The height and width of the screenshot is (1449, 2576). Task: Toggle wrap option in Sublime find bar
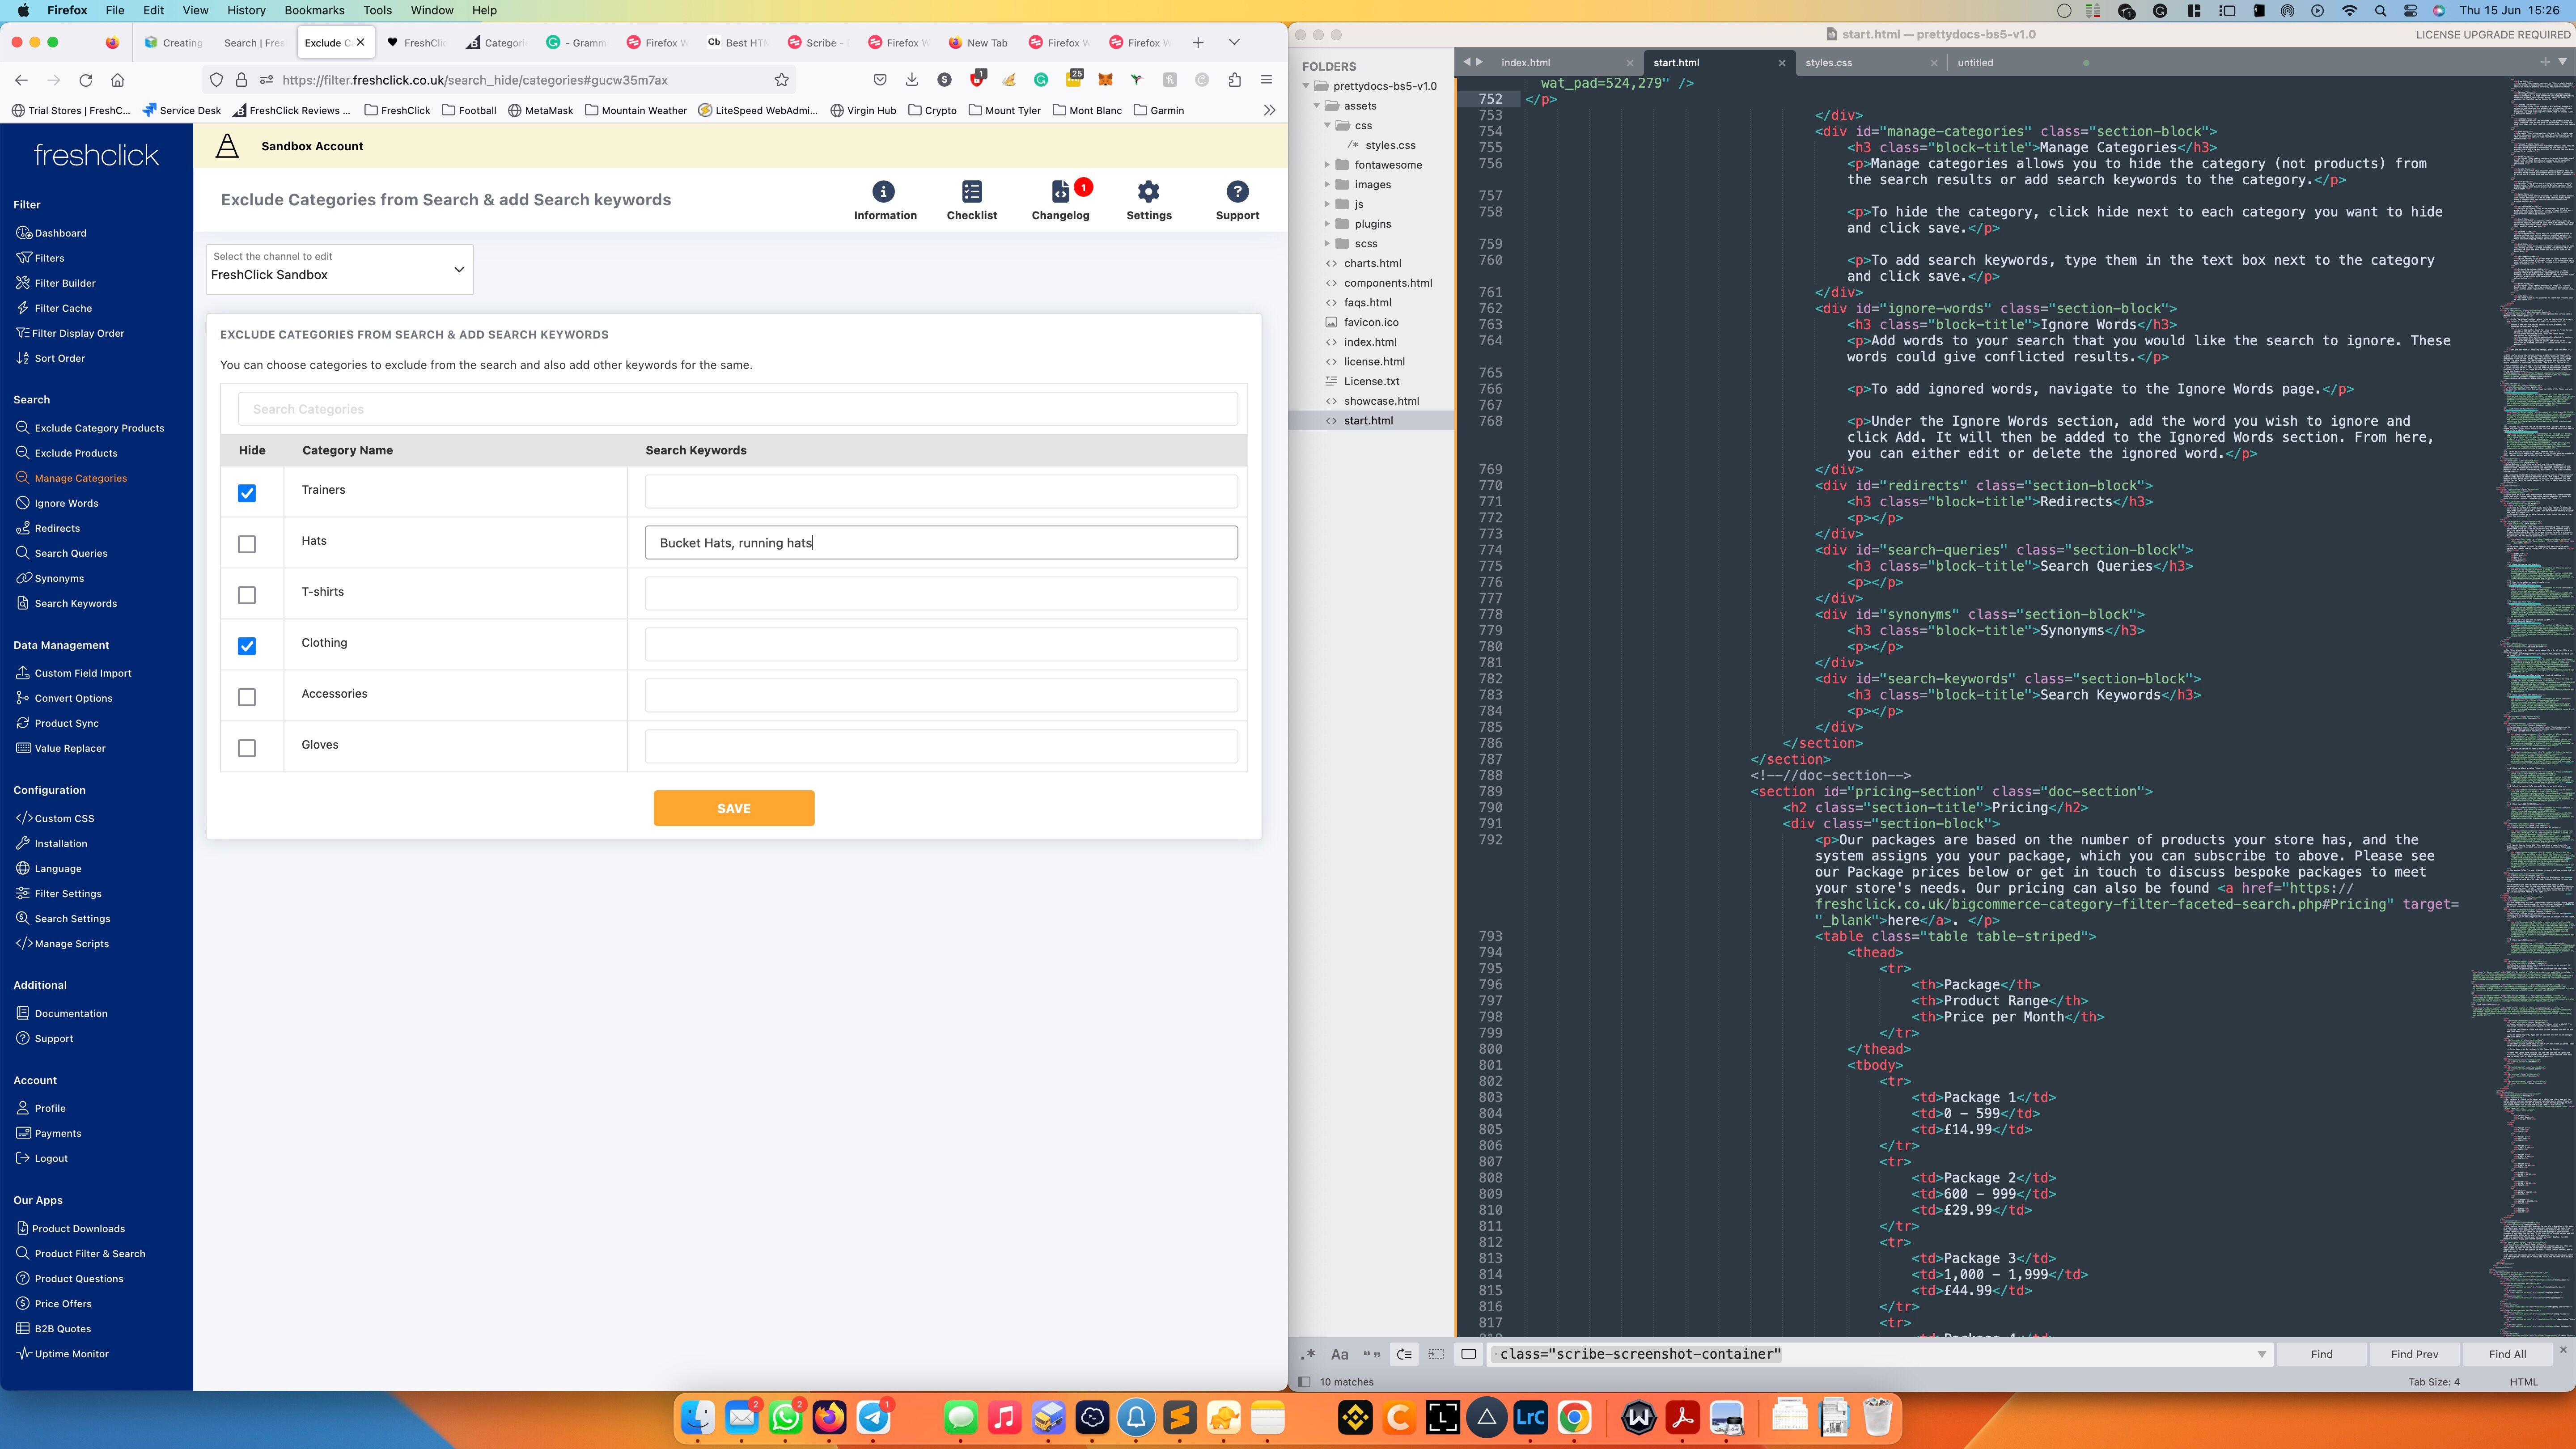pyautogui.click(x=1404, y=1354)
